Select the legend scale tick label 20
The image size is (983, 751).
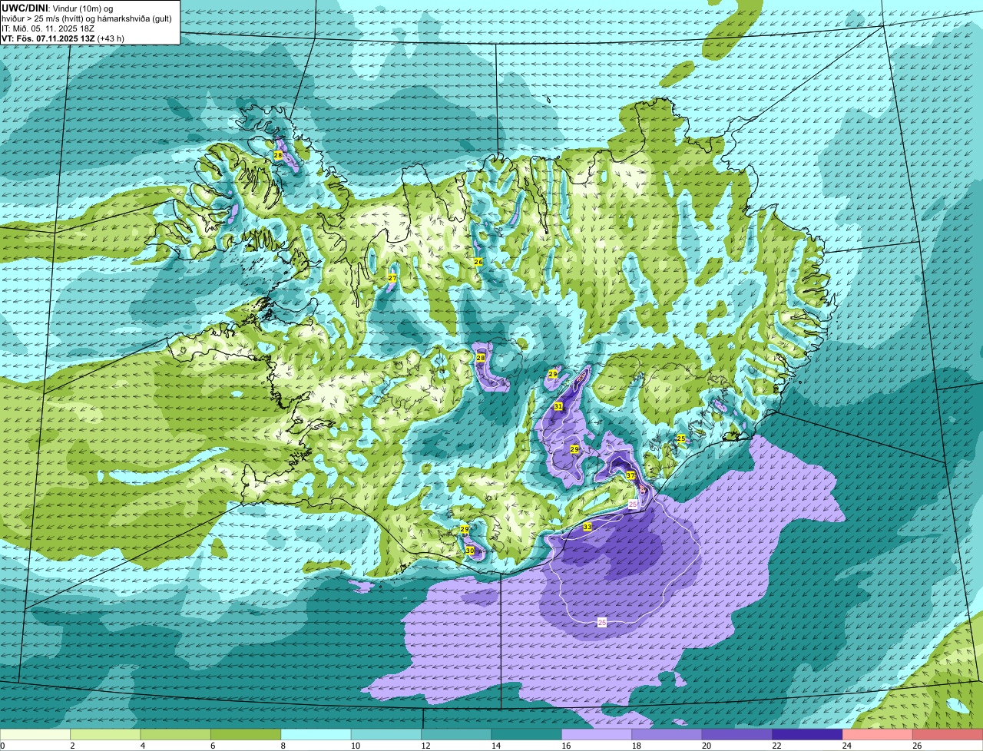706,746
